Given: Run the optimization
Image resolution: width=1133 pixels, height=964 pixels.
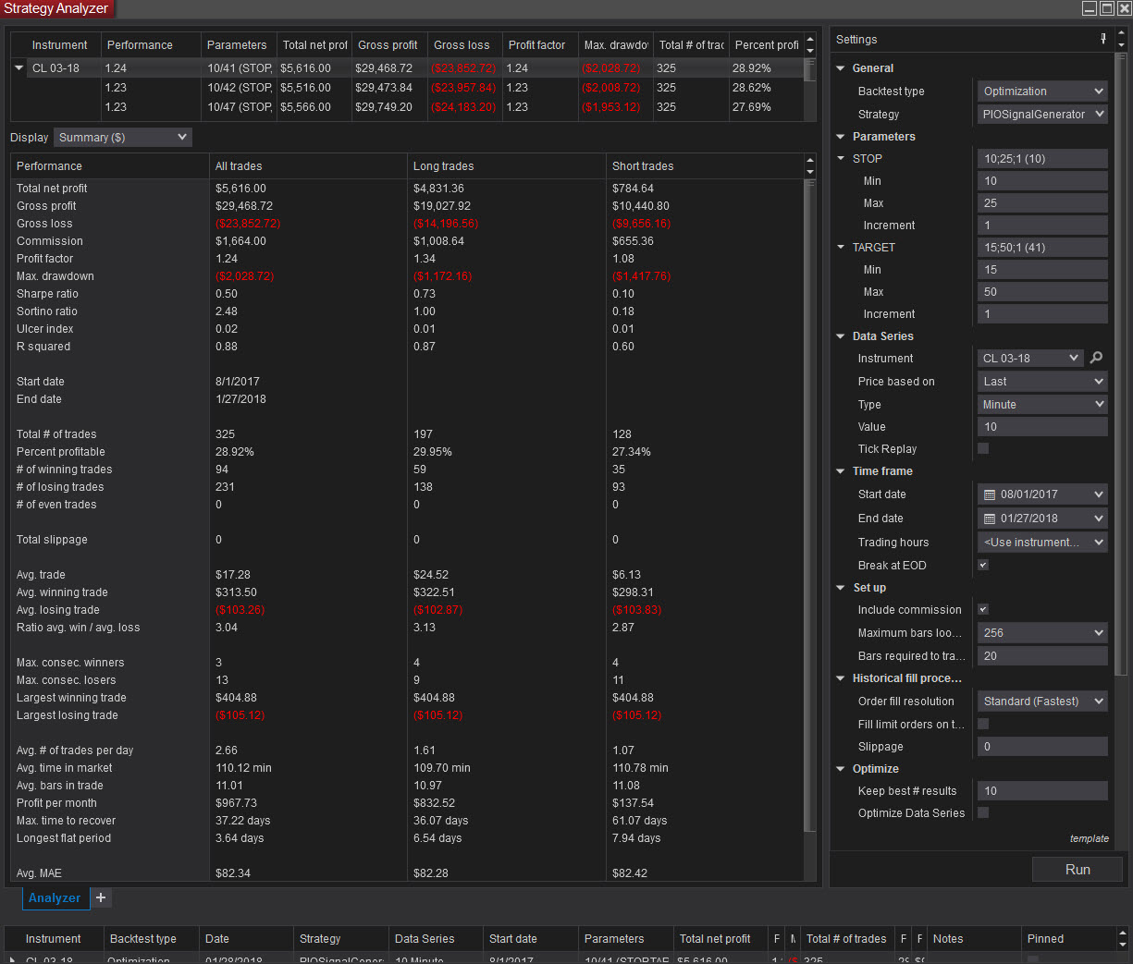Looking at the screenshot, I should tap(1078, 870).
